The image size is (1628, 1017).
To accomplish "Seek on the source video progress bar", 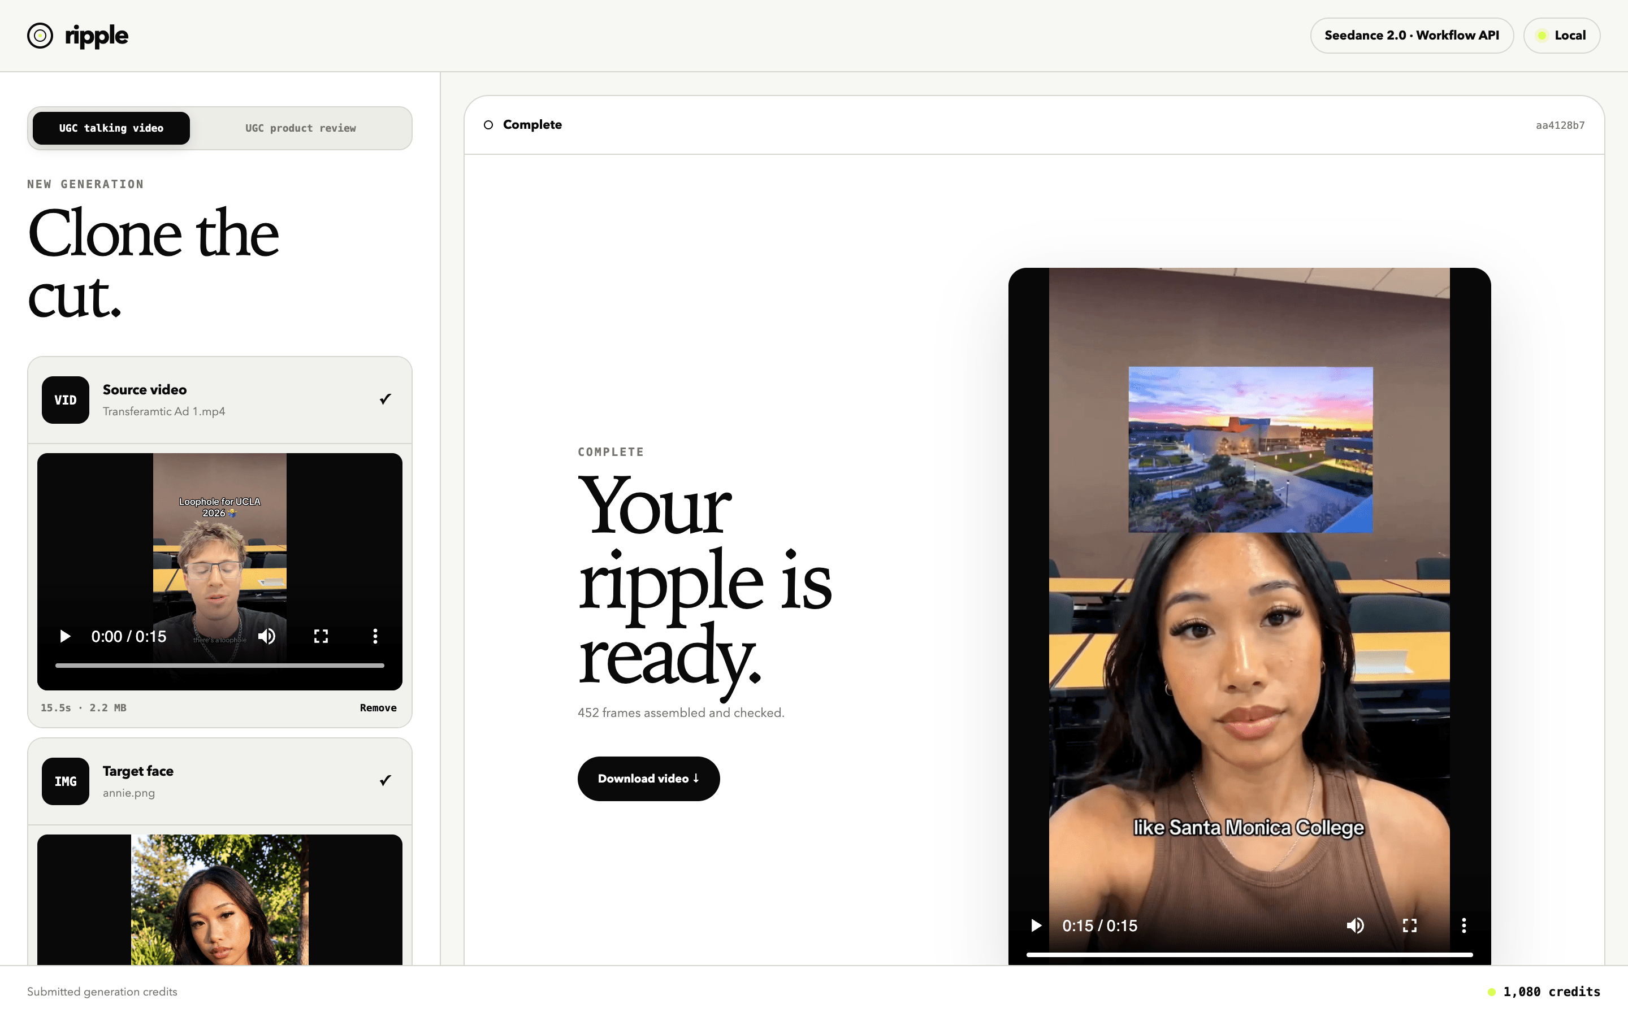I will pos(219,665).
